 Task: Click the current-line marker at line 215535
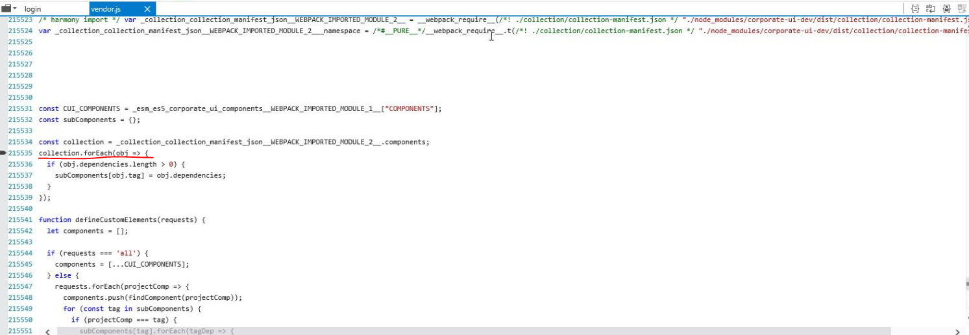[x=3, y=153]
